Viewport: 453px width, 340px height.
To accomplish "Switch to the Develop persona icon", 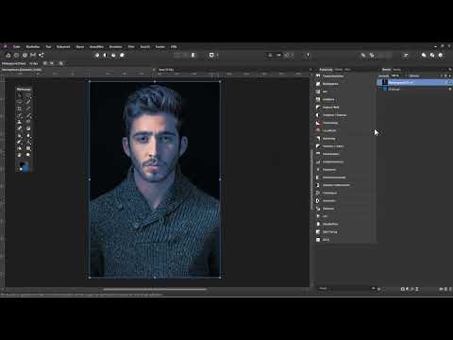I will coord(25,56).
